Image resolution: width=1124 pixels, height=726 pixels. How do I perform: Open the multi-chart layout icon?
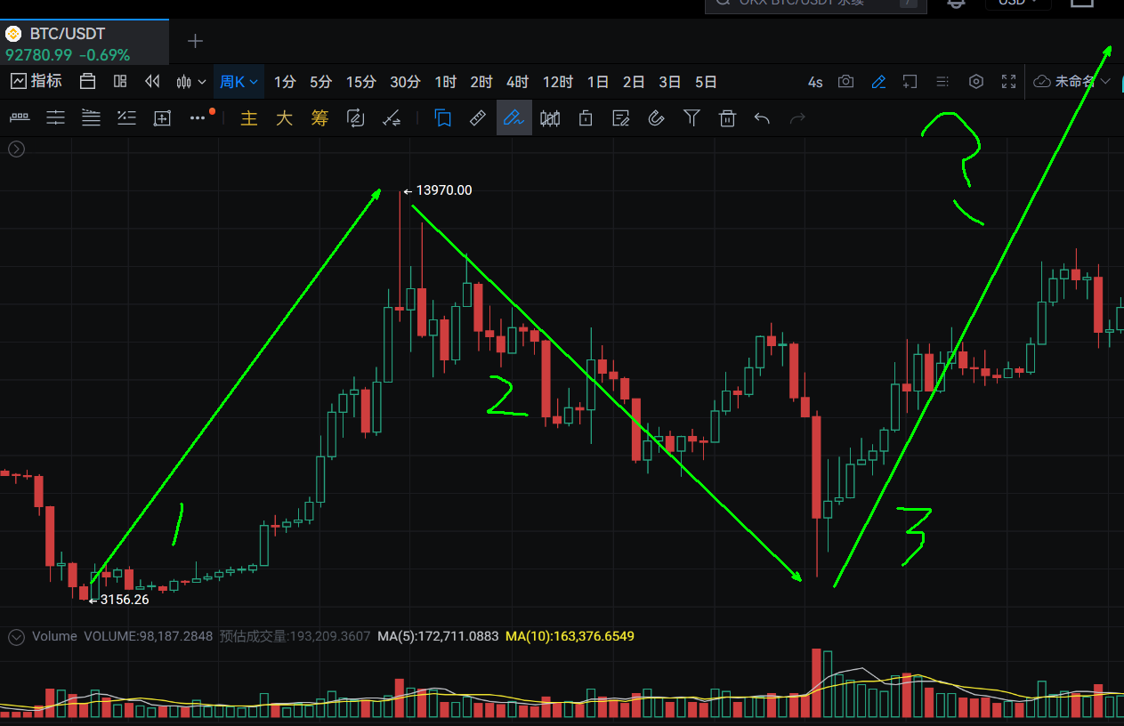[120, 82]
